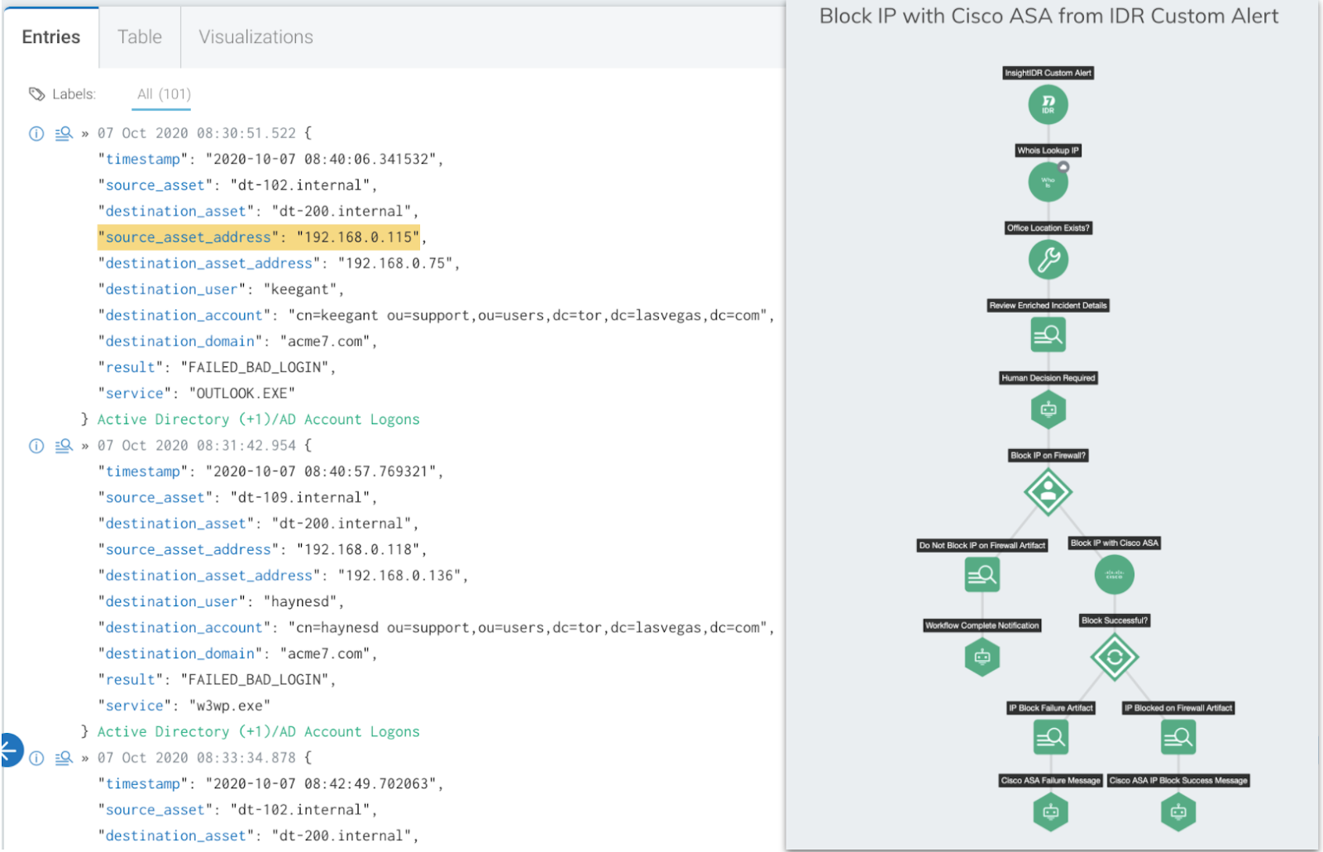Collapse the 08:33:34.878 log entry
Viewport: 1323px width, 852px height.
[x=84, y=758]
